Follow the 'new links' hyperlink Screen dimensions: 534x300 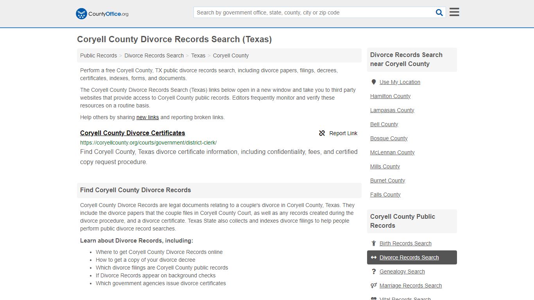(147, 117)
